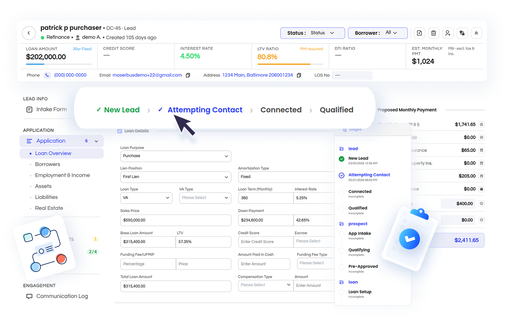Click the duplicate lead icon in header
509x320 pixels.
click(x=462, y=33)
